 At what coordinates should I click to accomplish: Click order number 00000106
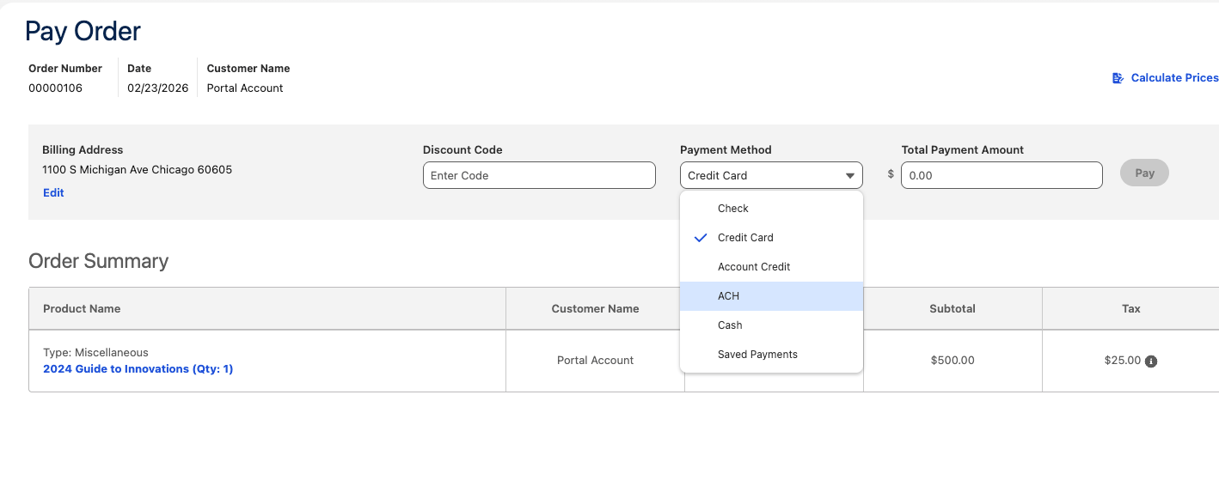click(55, 88)
